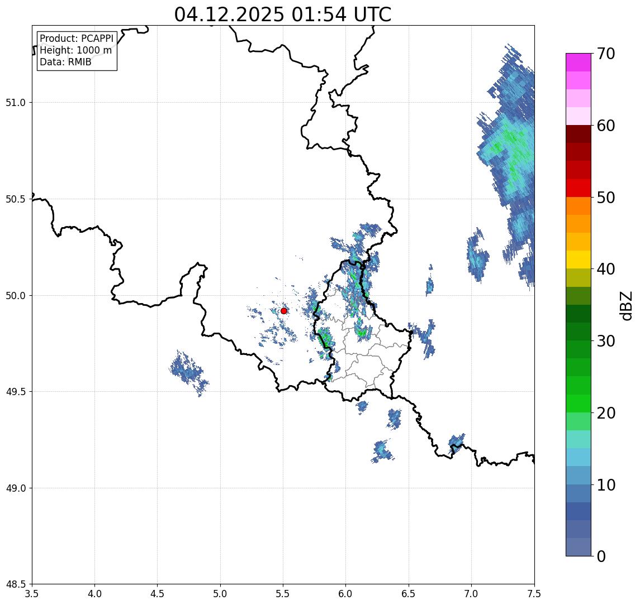Viewport: 640px width, 605px height.
Task: Click the longitude axis label 5.5
Action: 283,594
